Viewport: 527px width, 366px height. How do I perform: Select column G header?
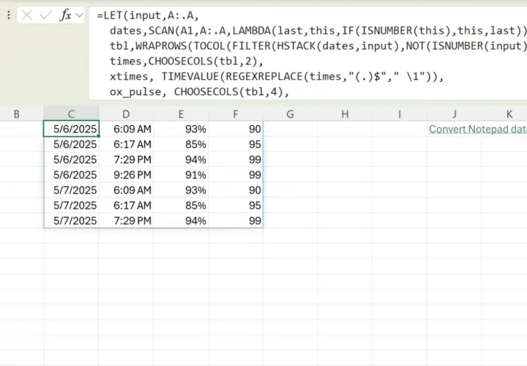click(x=291, y=114)
